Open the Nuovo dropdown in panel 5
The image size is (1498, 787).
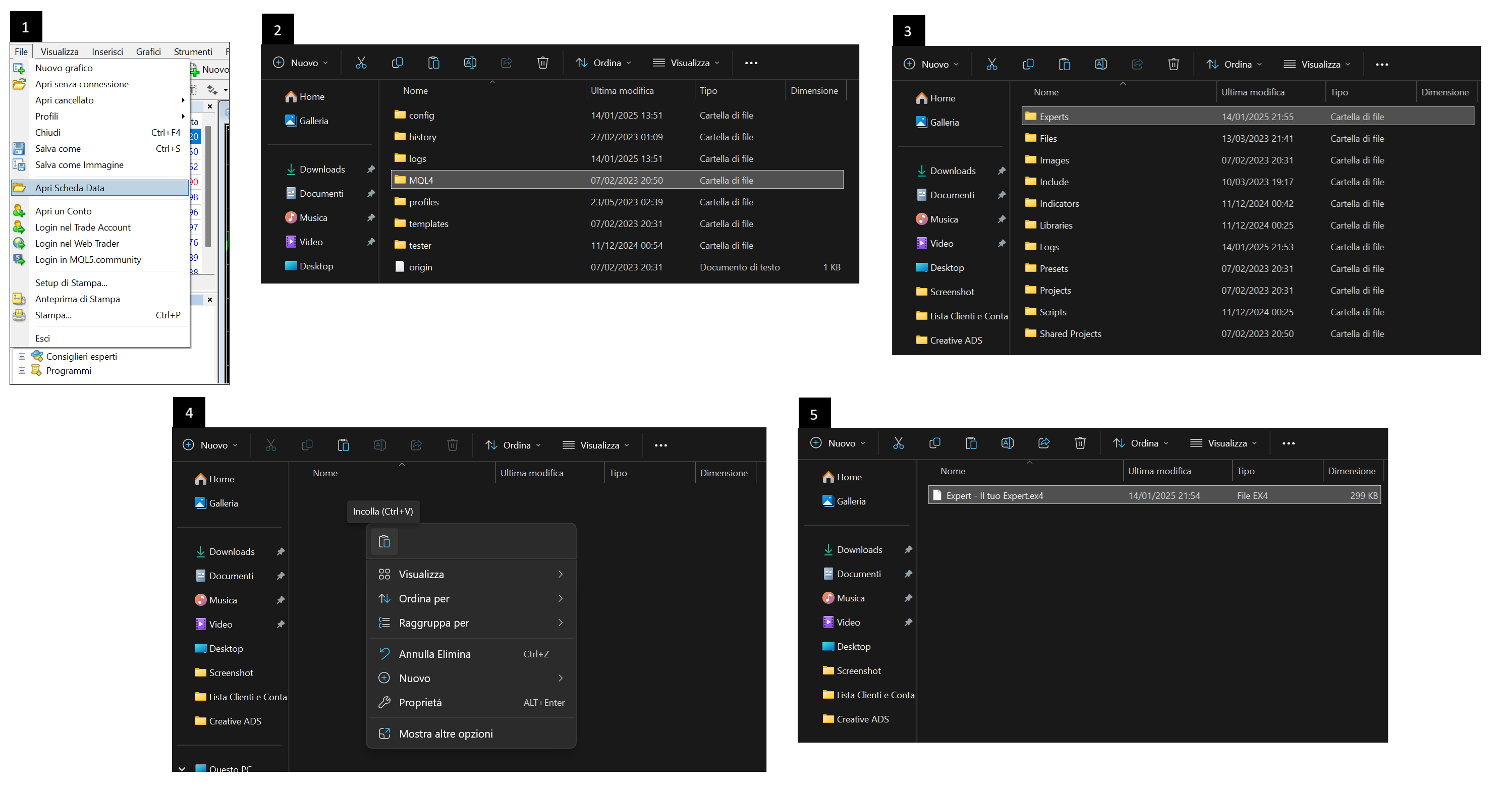[838, 443]
